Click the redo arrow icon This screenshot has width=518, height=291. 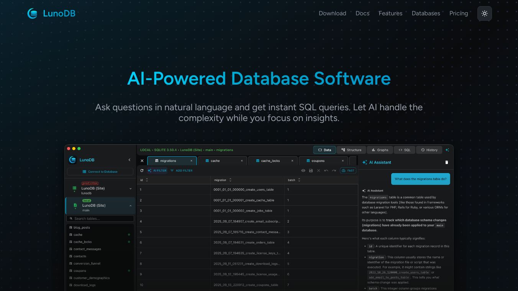coord(334,171)
